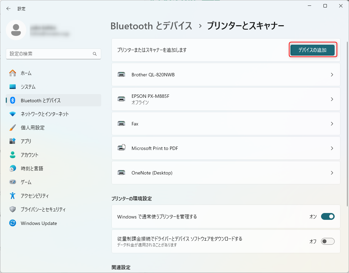Select Bluetooth とデバイス in sidebar
Image resolution: width=349 pixels, height=273 pixels.
point(54,100)
